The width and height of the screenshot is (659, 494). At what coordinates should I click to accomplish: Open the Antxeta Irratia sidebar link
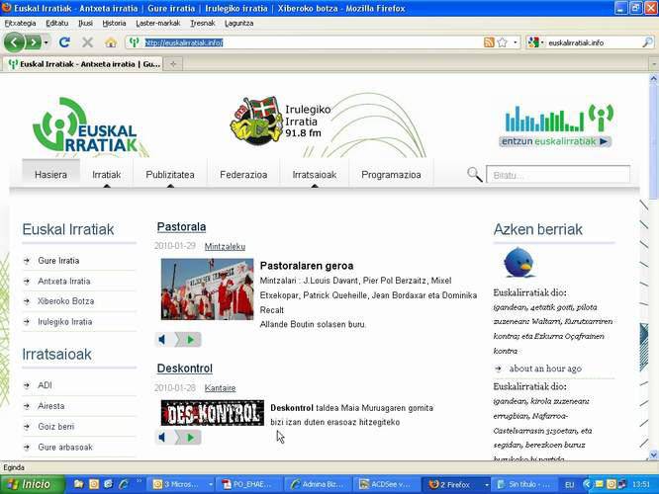click(x=64, y=282)
